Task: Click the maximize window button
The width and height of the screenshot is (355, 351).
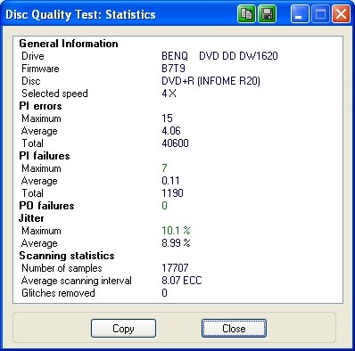Action: [x=320, y=14]
